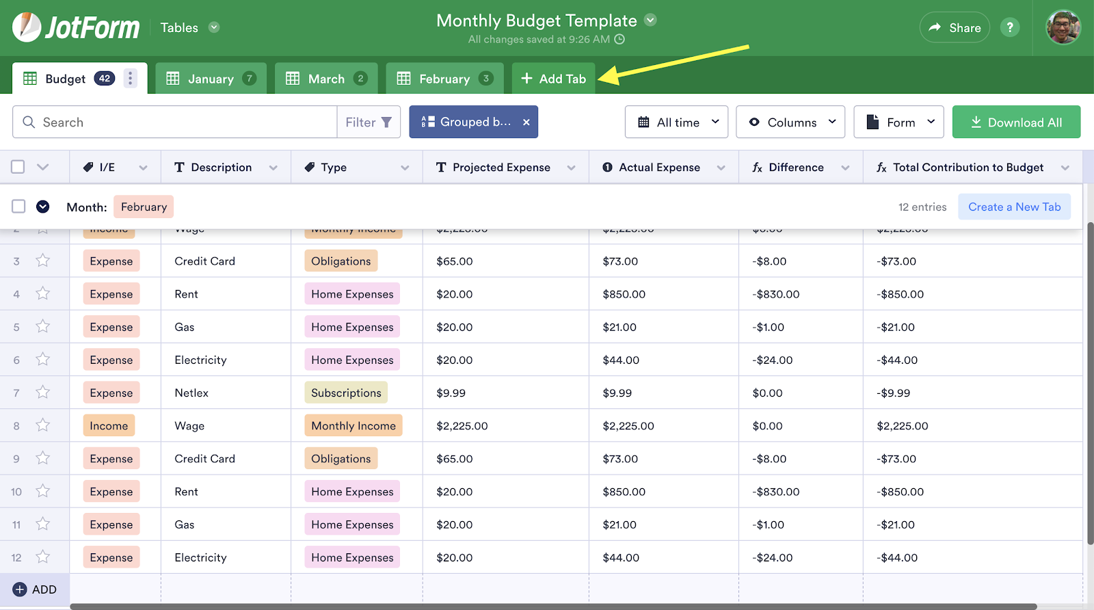This screenshot has width=1094, height=610.
Task: Click the vertical scrollbar
Action: pos(1090,383)
